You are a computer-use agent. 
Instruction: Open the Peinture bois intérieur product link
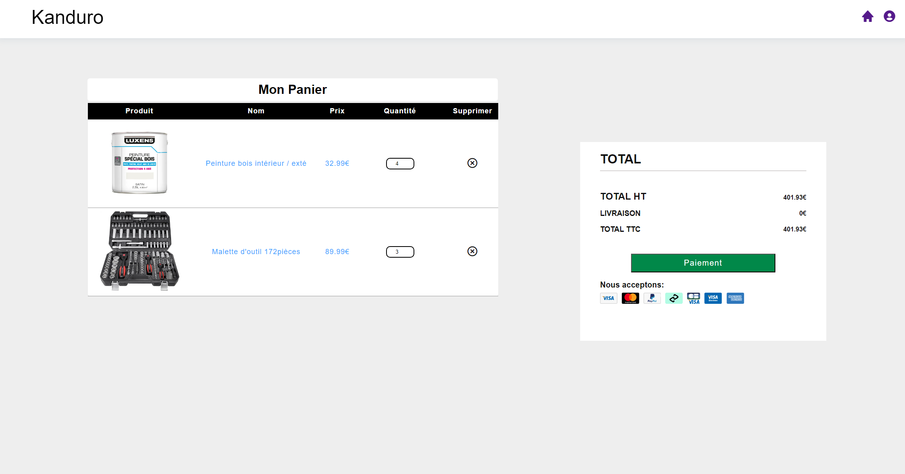click(256, 163)
